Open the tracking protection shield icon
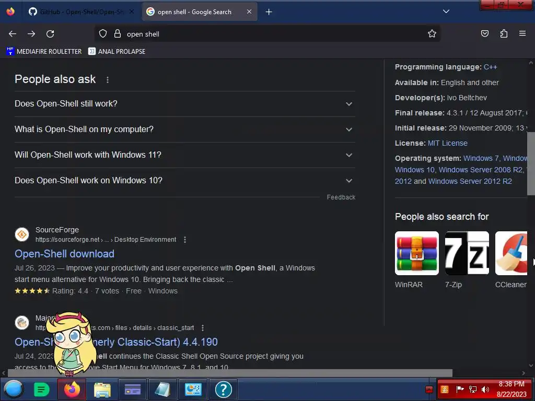Image resolution: width=535 pixels, height=401 pixels. (x=103, y=34)
